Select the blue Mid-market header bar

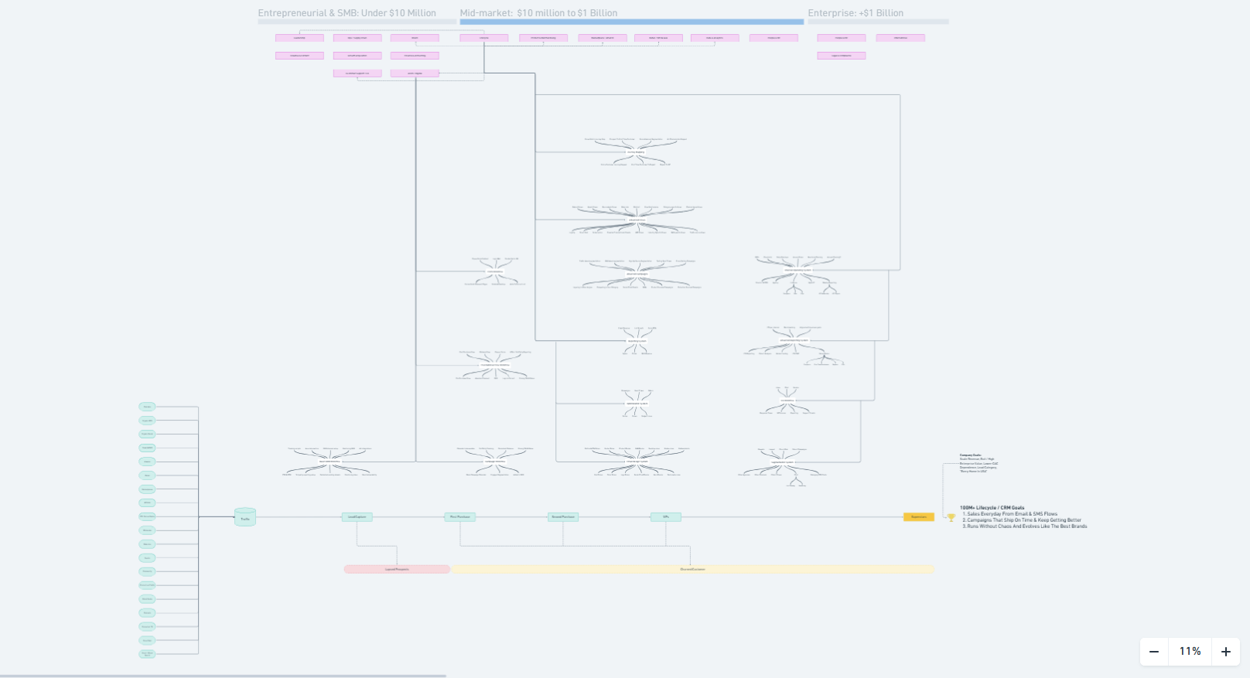[x=631, y=22]
